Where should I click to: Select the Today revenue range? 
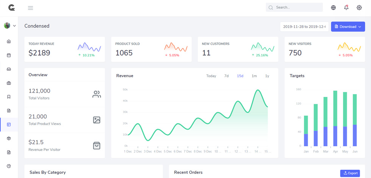click(x=211, y=76)
